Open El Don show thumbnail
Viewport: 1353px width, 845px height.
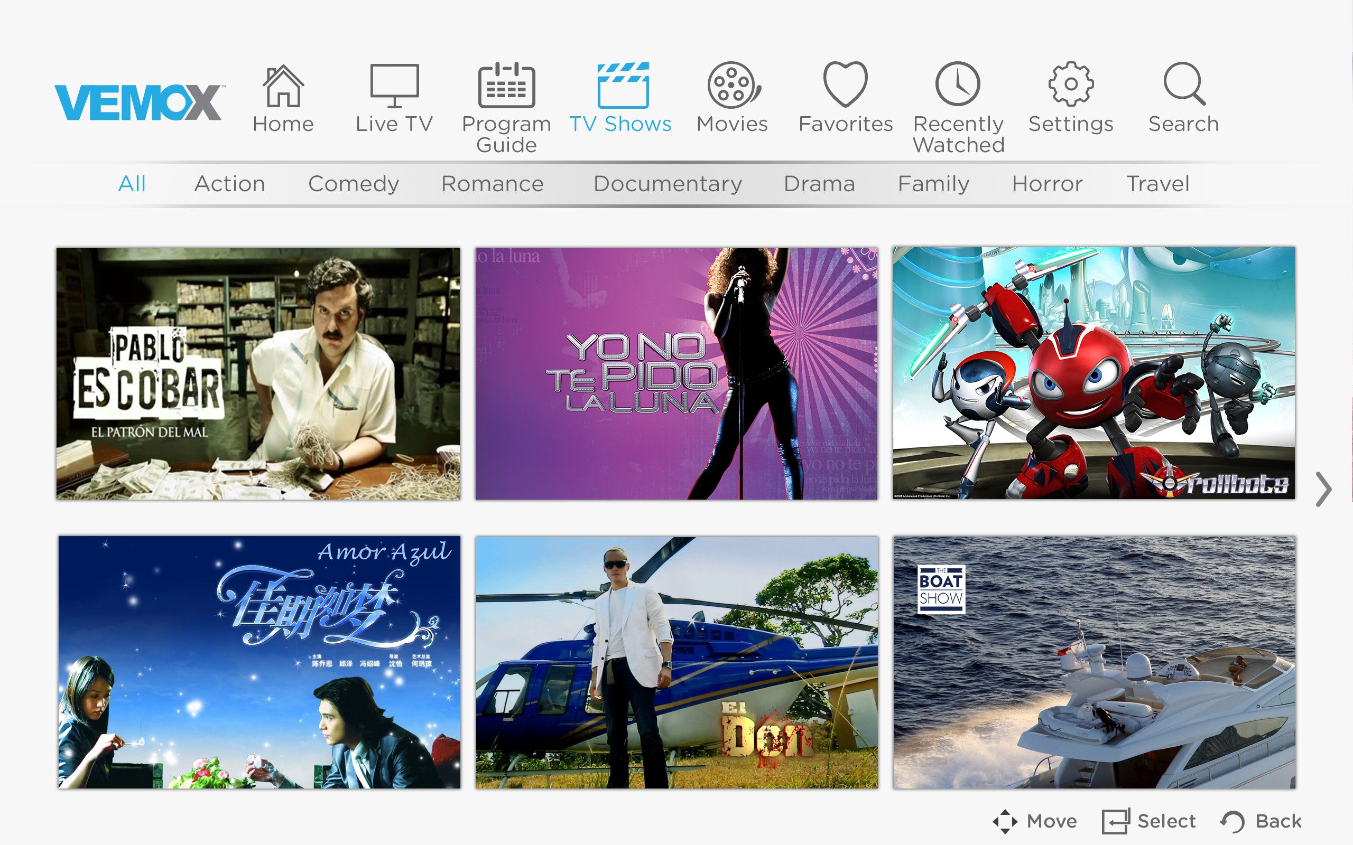pos(677,663)
